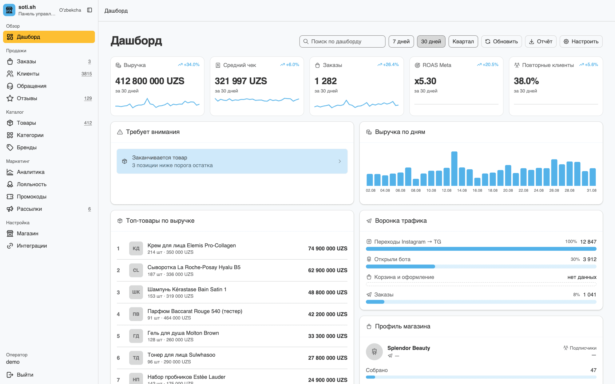
Task: Open Интеграции link icon item
Action: (49, 246)
